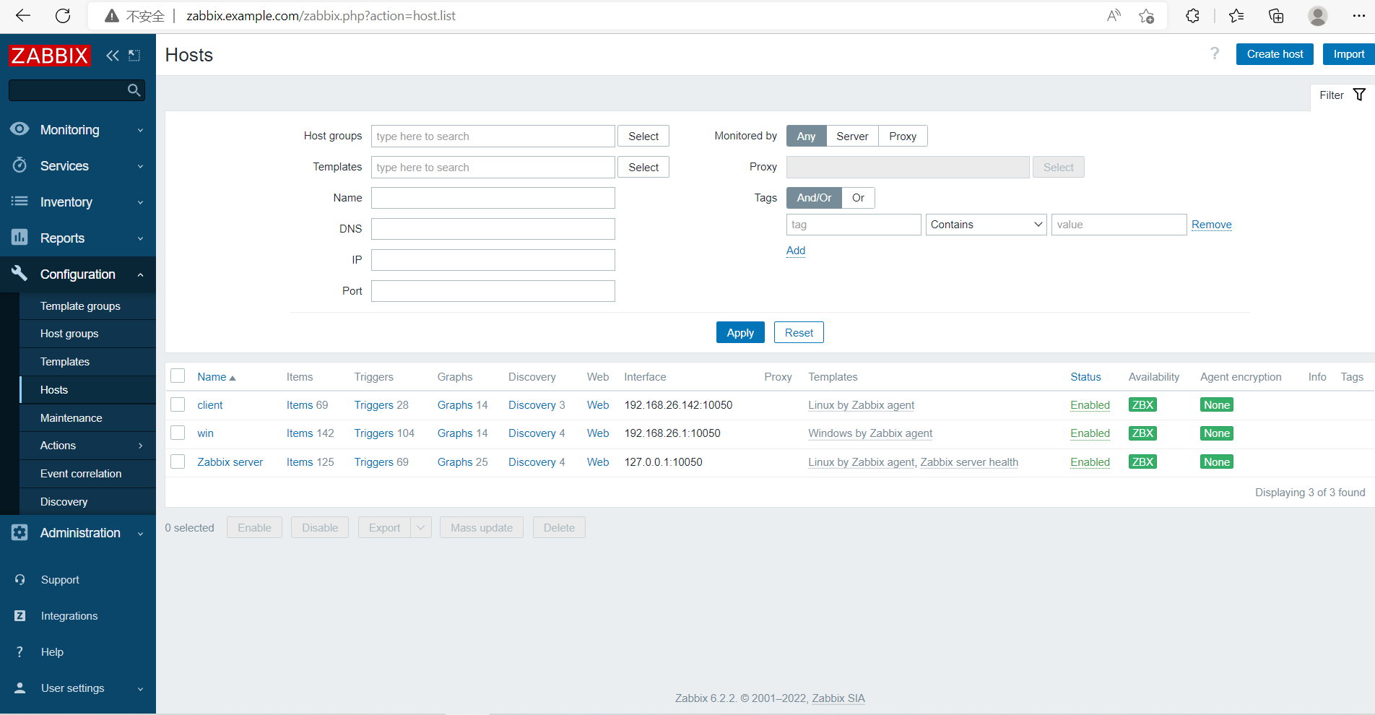Add page to favorites star icon

(1146, 16)
